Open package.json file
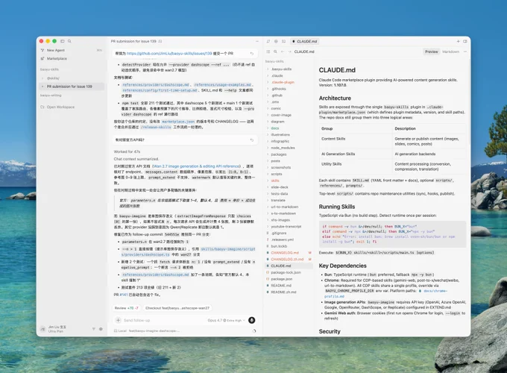The width and height of the screenshot is (507, 373). 282,279
